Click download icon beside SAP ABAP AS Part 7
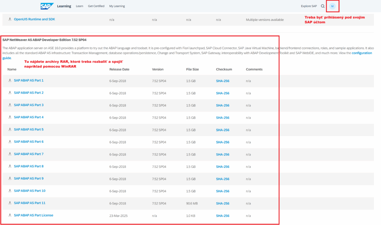 click(10, 154)
